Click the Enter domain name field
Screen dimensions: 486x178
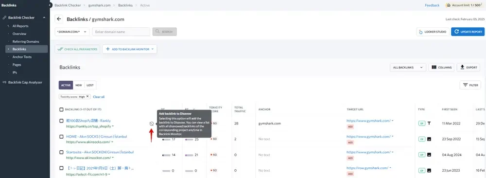pos(121,32)
